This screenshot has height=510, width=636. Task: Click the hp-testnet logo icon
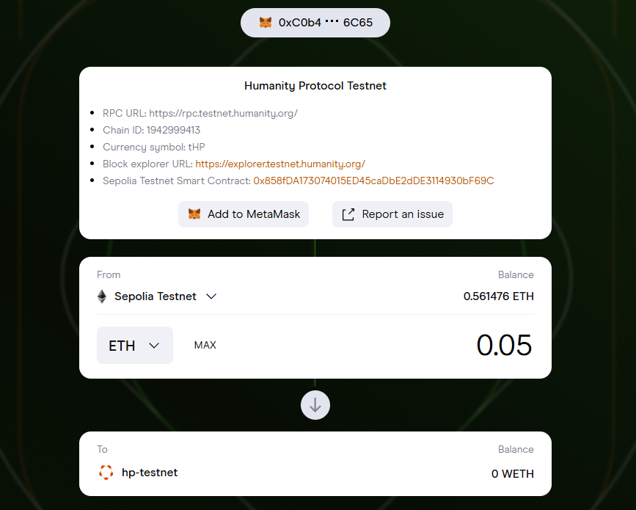[106, 473]
